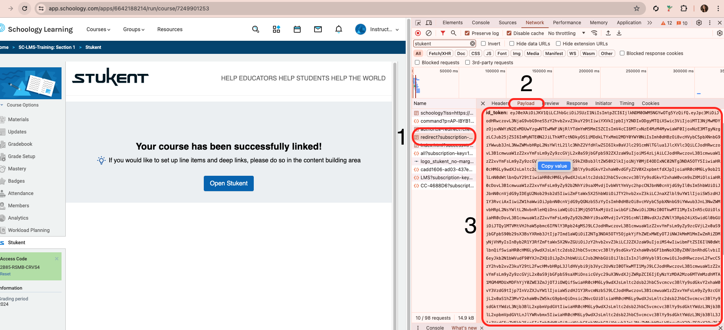Open the Payload tab
The height and width of the screenshot is (330, 724).
click(526, 103)
